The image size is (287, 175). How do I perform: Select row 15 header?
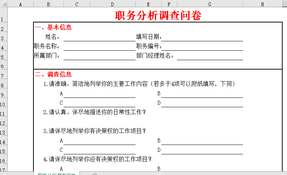(x=4, y=150)
